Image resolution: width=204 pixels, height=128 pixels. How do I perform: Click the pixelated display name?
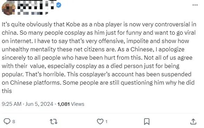pyautogui.click(x=35, y=5)
